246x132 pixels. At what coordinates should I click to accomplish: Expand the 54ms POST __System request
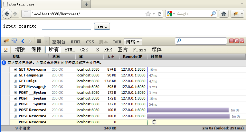(15, 104)
